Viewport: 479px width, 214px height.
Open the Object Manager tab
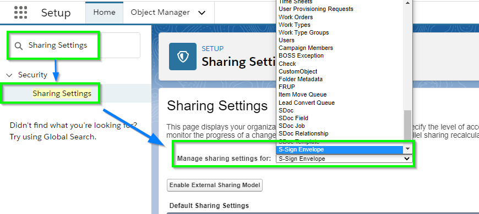click(160, 13)
